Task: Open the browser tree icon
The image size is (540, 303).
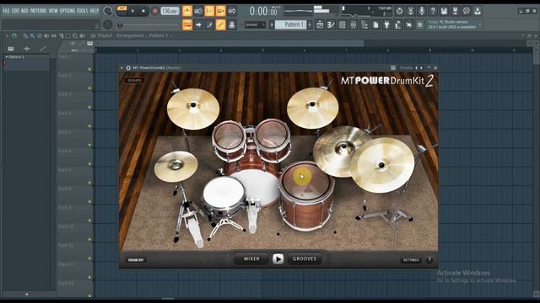Action: pos(364,24)
